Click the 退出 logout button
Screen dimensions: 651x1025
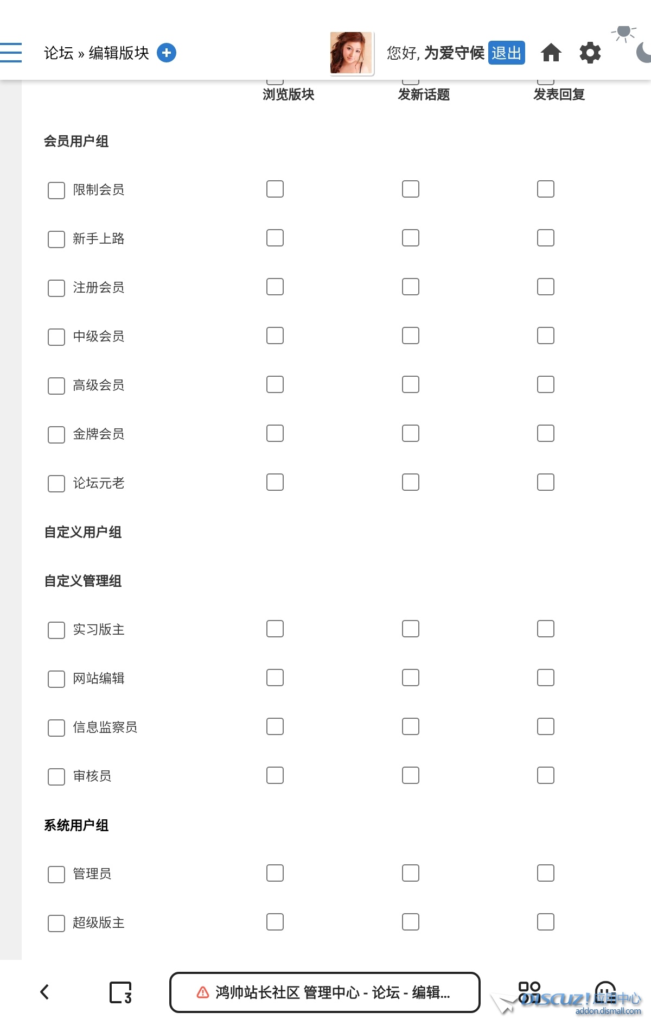click(507, 53)
